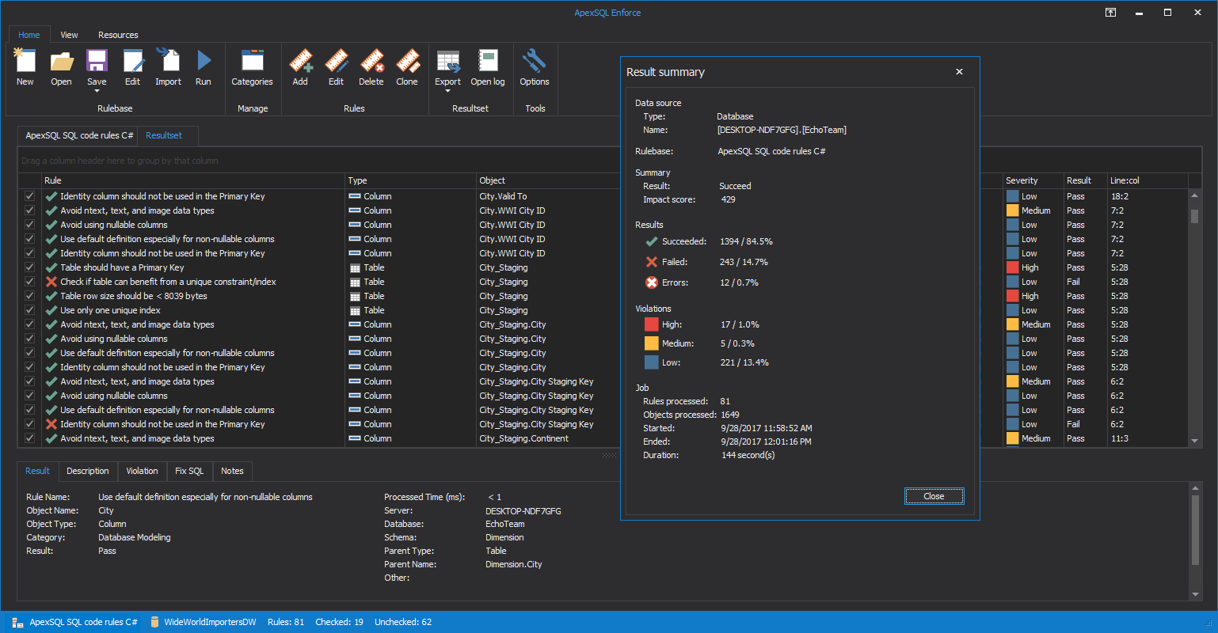
Task: Click column icon on City.Valid To row
Action: (x=355, y=196)
